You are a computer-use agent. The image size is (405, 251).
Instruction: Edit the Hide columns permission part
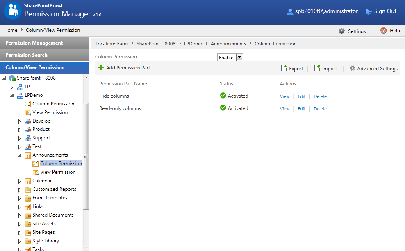click(301, 96)
